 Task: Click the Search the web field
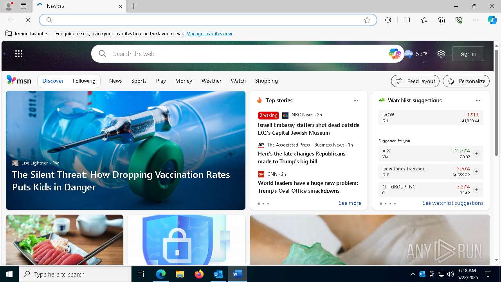[x=247, y=54]
